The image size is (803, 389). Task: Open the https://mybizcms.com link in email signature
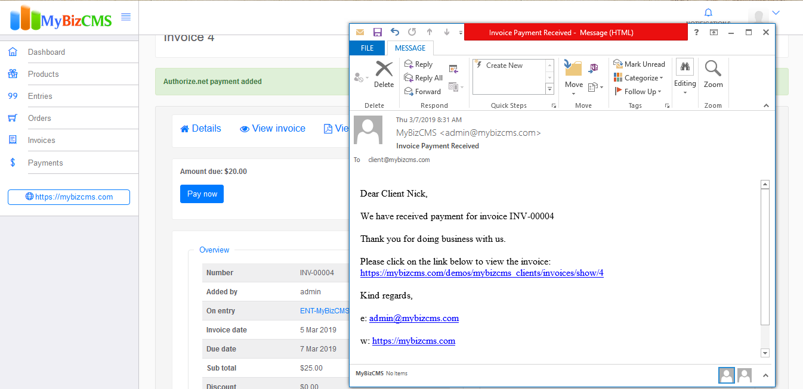413,341
